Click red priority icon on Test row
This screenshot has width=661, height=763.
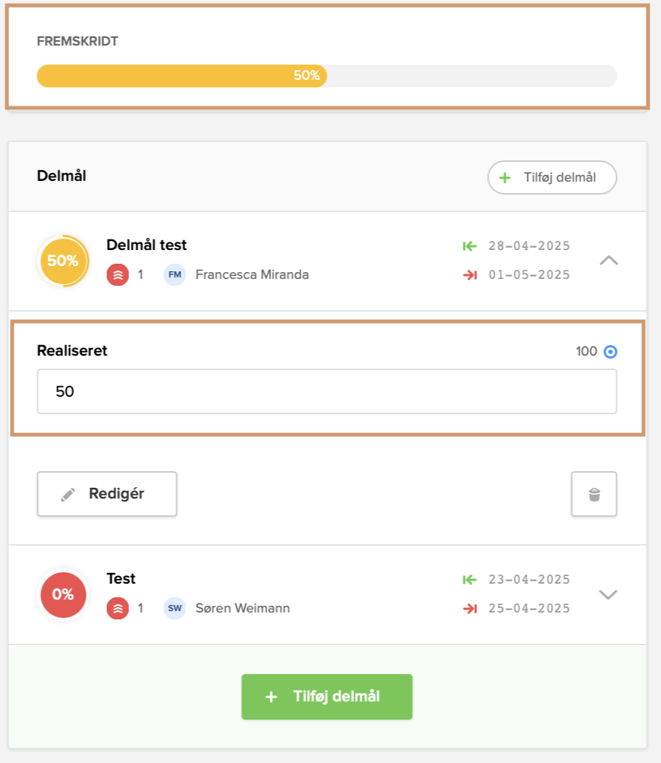tap(118, 608)
